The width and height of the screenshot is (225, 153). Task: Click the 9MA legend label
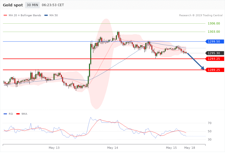(24, 114)
